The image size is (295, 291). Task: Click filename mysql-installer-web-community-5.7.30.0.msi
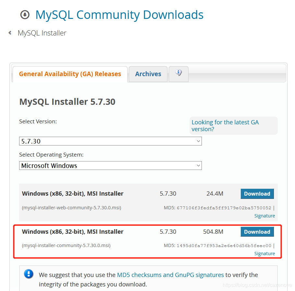(71, 208)
